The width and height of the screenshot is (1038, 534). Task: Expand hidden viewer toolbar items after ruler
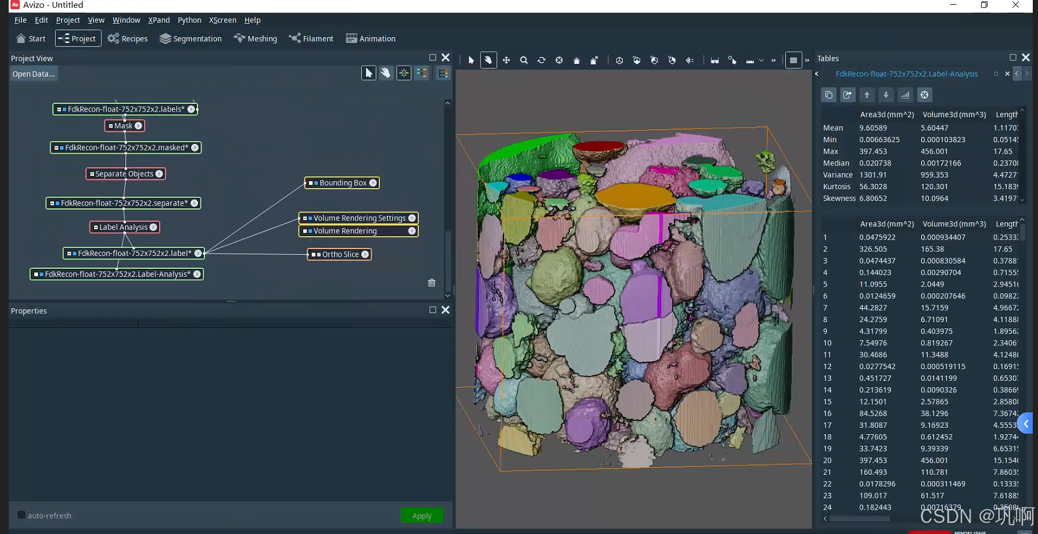[x=773, y=60]
